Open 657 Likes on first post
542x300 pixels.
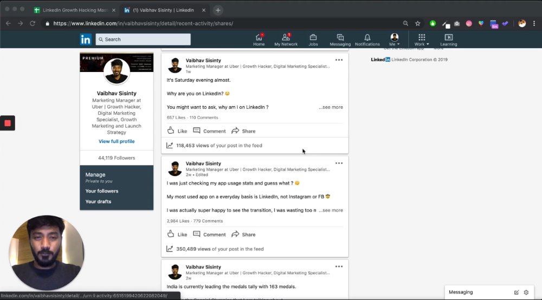176,118
